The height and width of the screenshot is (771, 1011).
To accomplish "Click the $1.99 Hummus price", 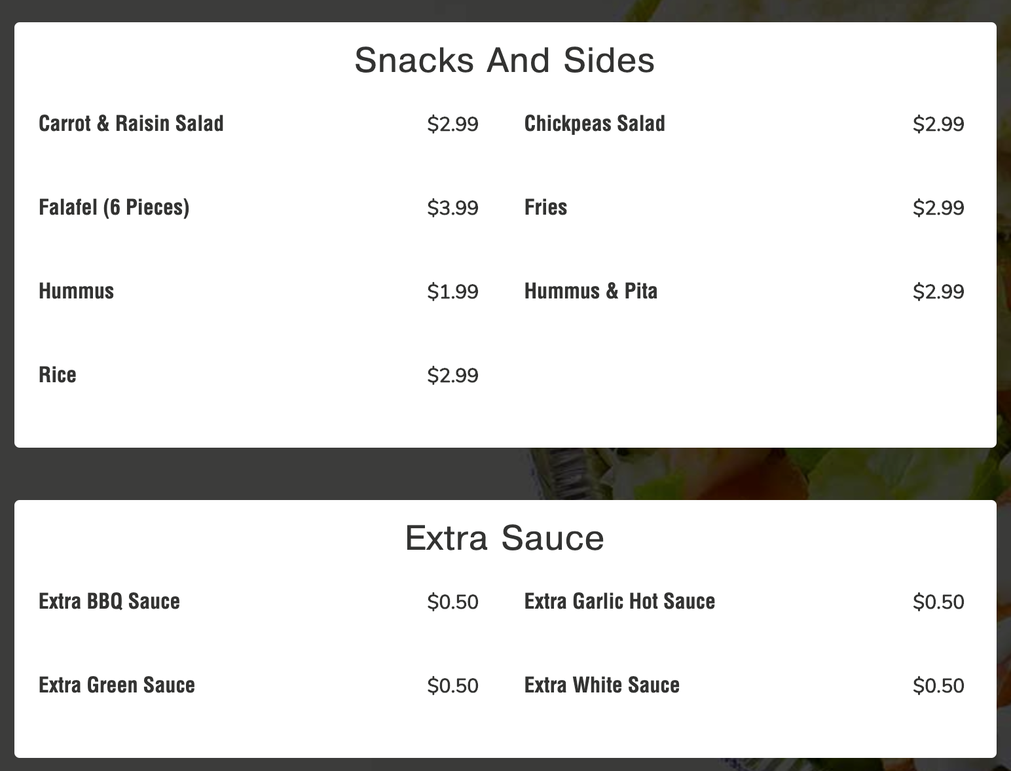I will 452,292.
